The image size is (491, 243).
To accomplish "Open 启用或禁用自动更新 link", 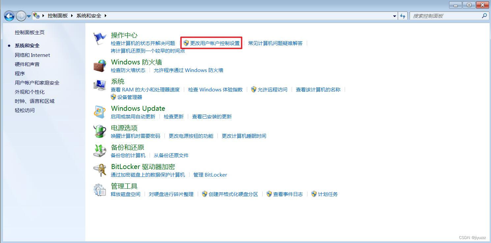I will click(x=133, y=116).
